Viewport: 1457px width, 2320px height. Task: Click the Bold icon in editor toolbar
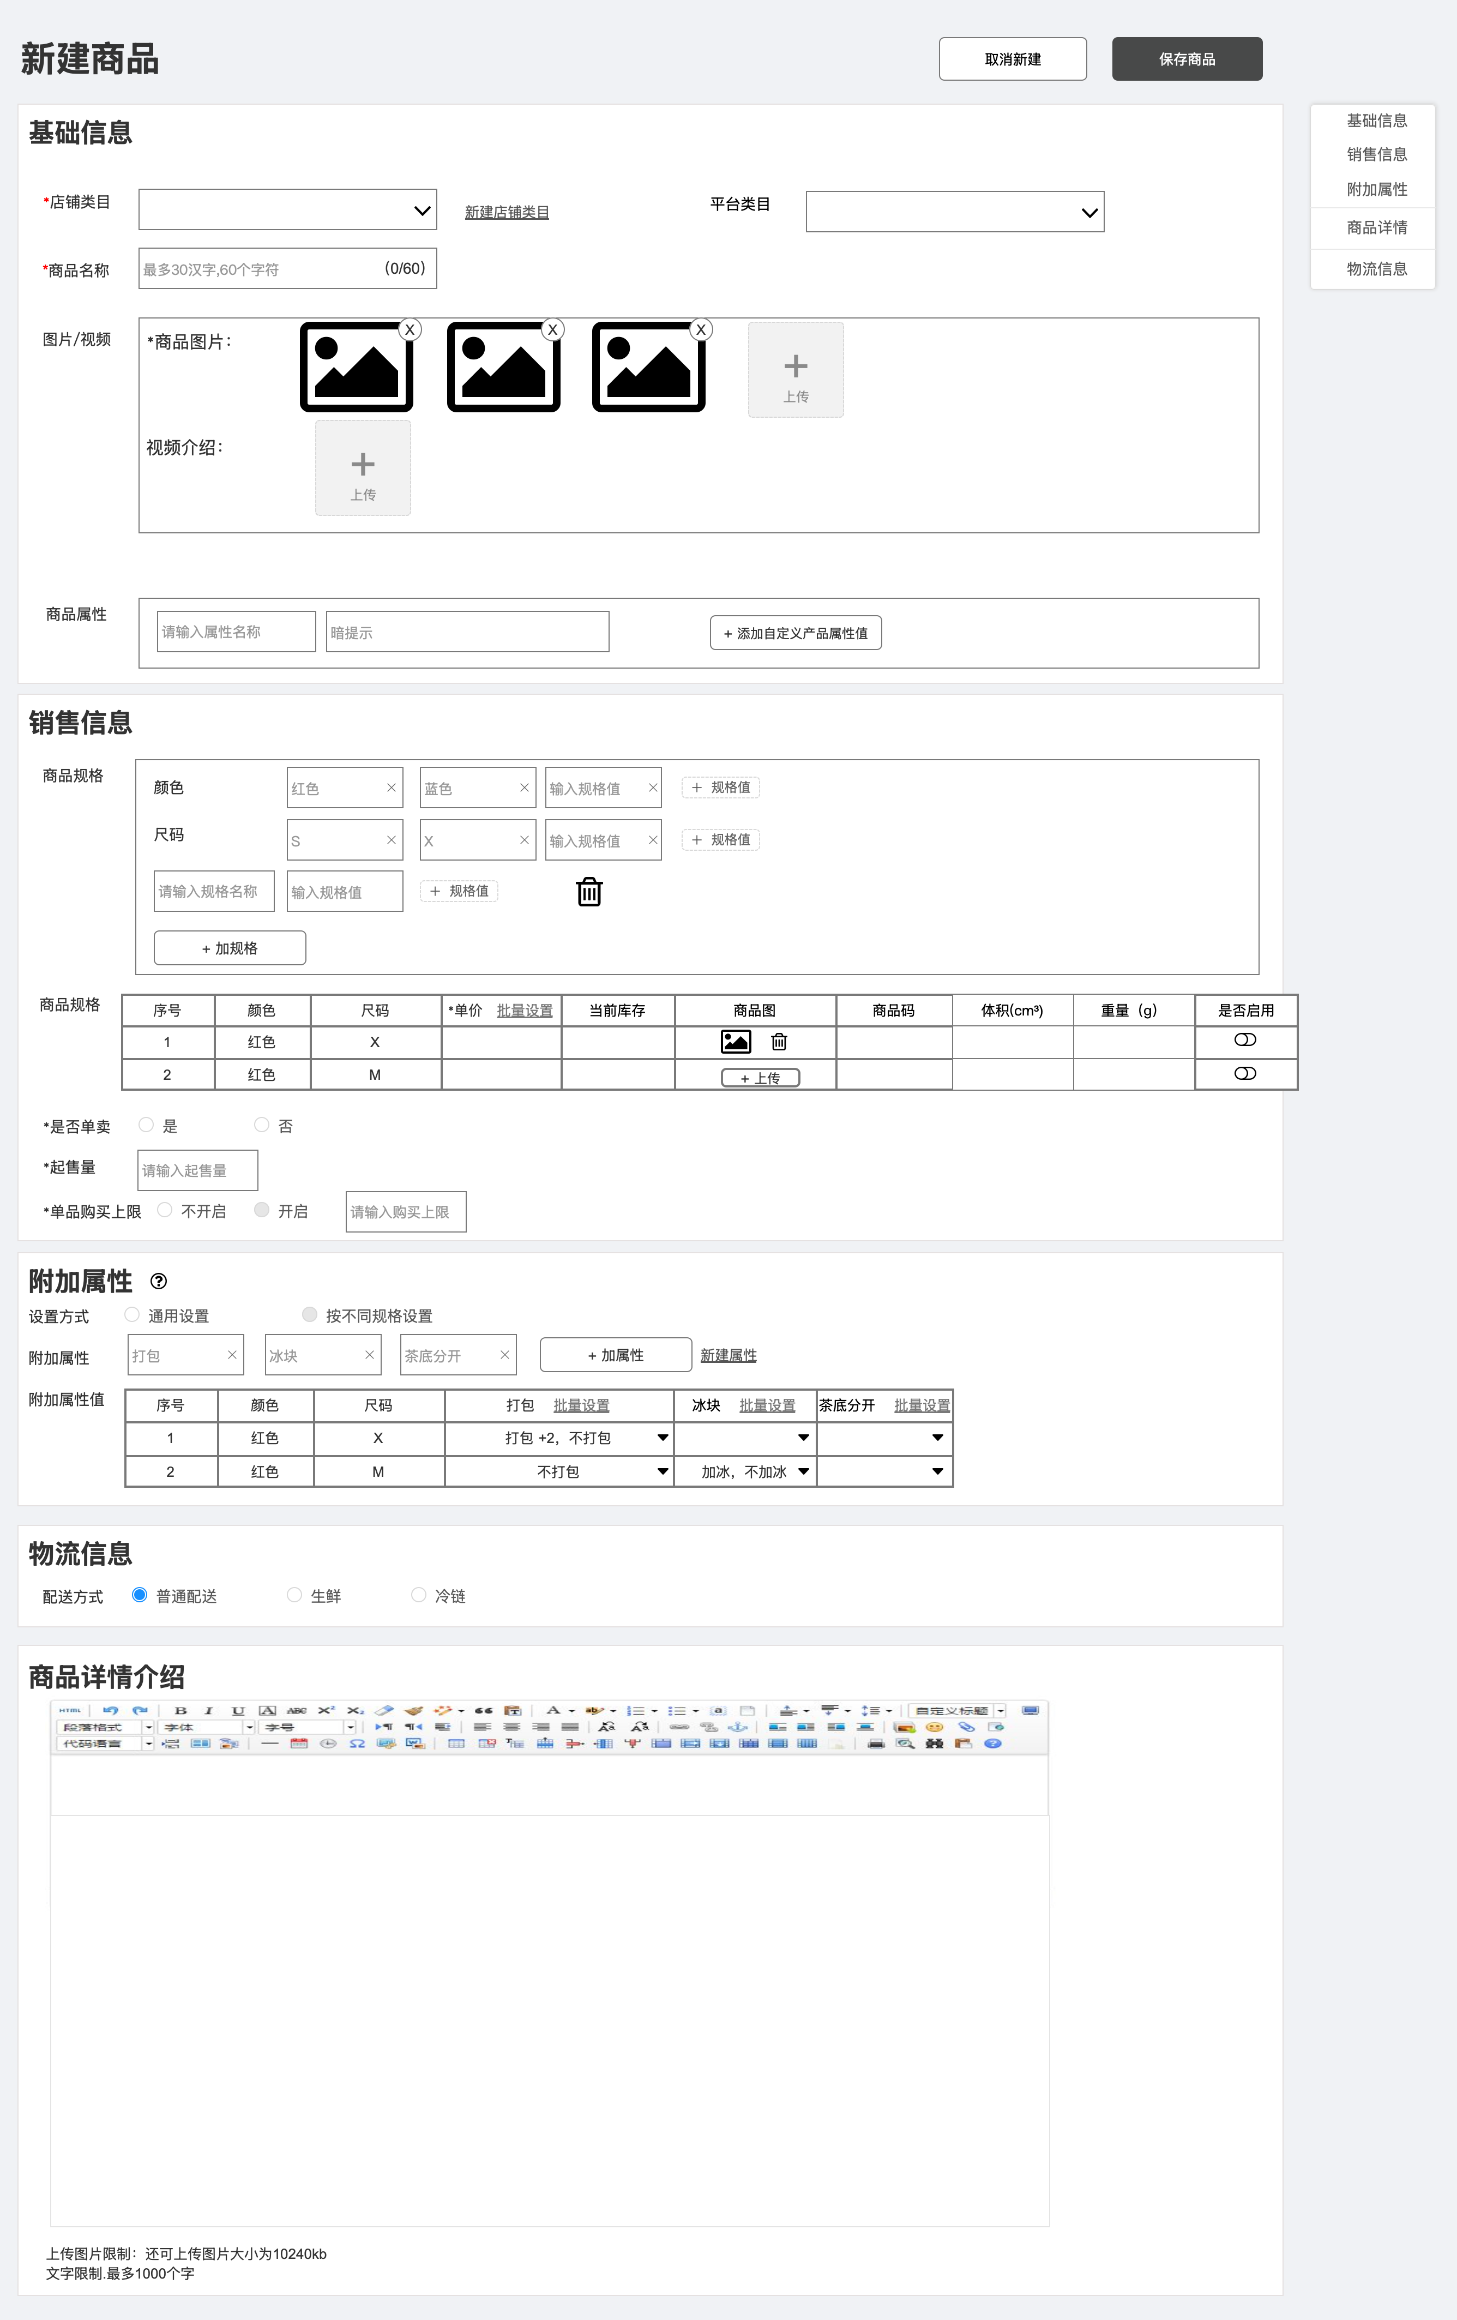[x=180, y=1710]
